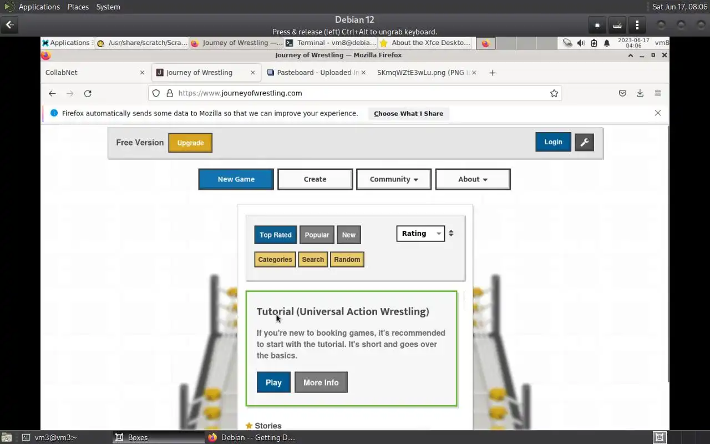Click the wrench settings icon

pos(584,142)
